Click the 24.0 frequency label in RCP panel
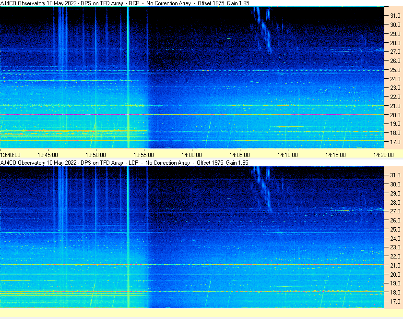 [x=395, y=79]
